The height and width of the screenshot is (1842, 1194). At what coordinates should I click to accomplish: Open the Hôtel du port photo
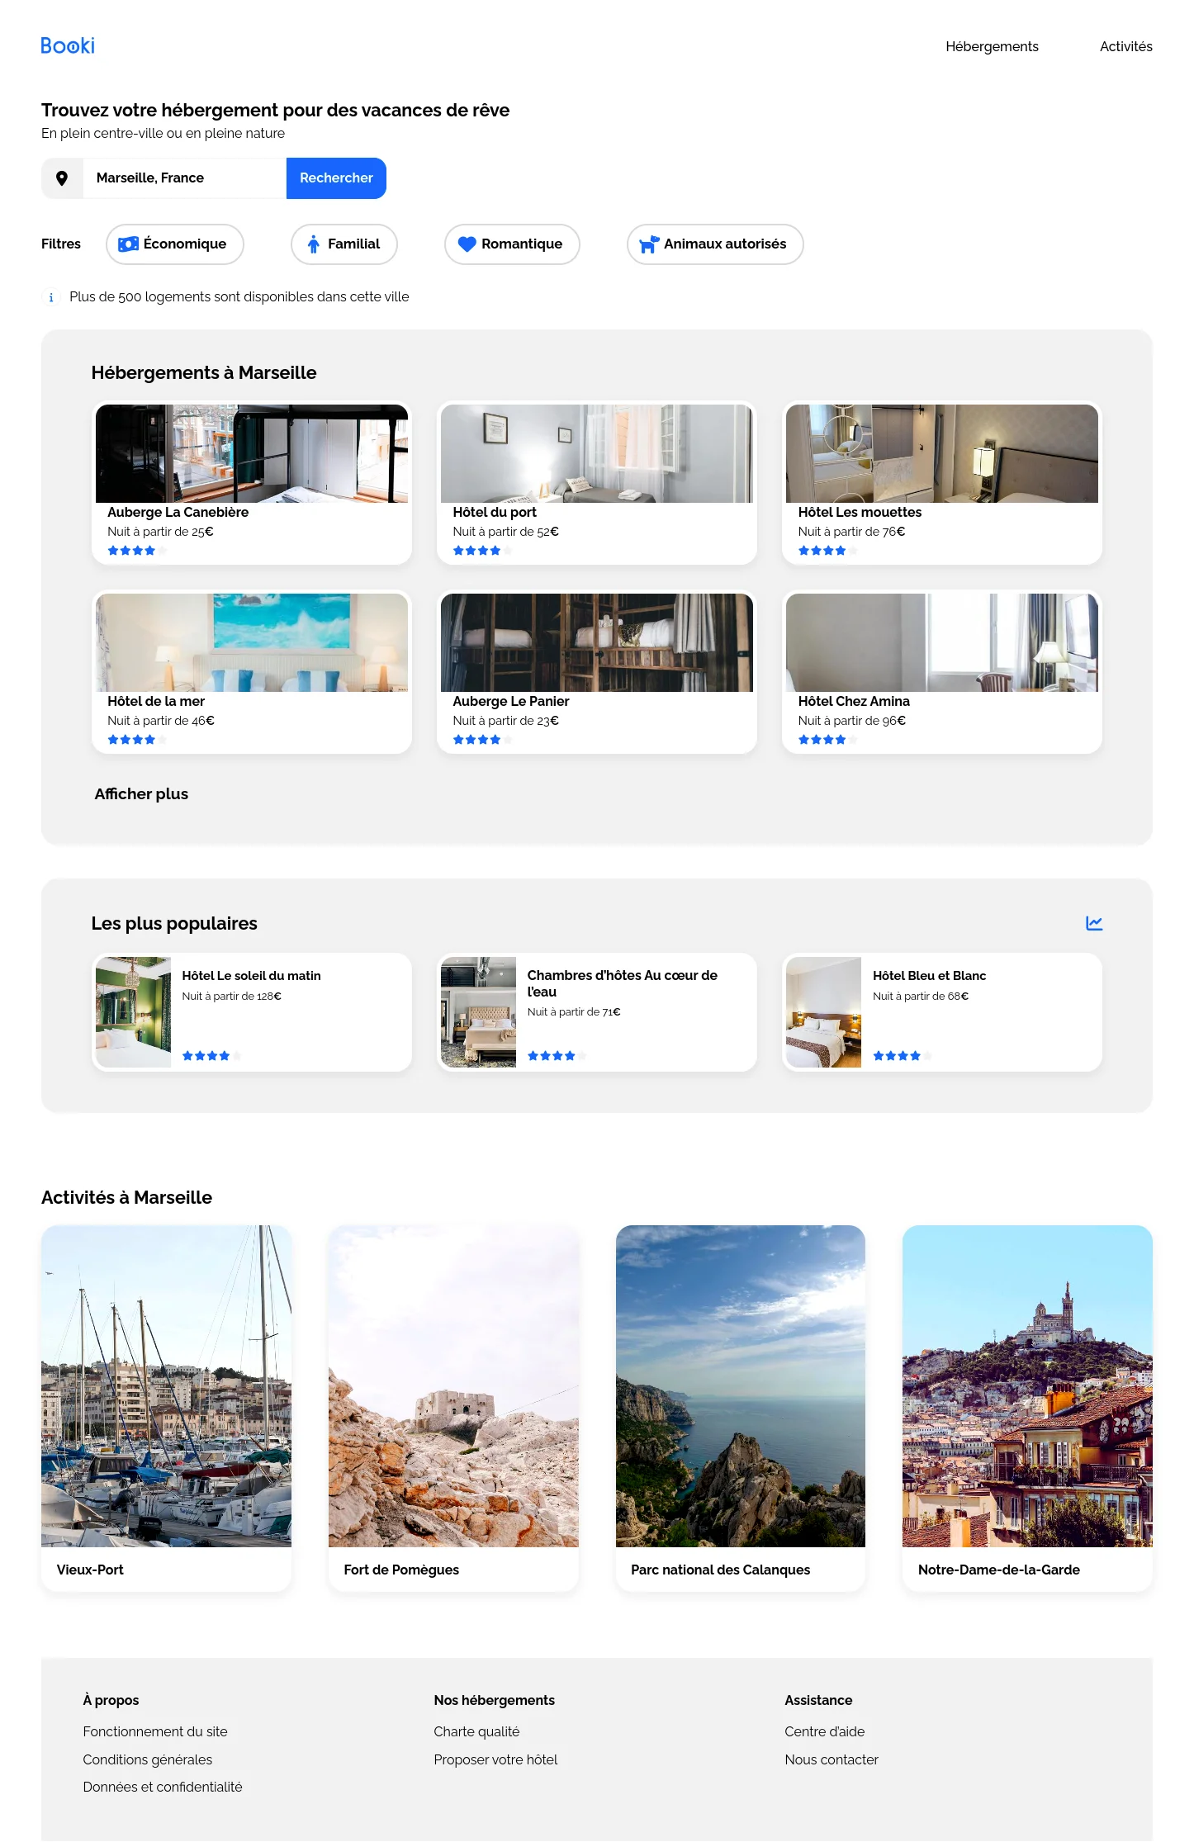coord(597,454)
